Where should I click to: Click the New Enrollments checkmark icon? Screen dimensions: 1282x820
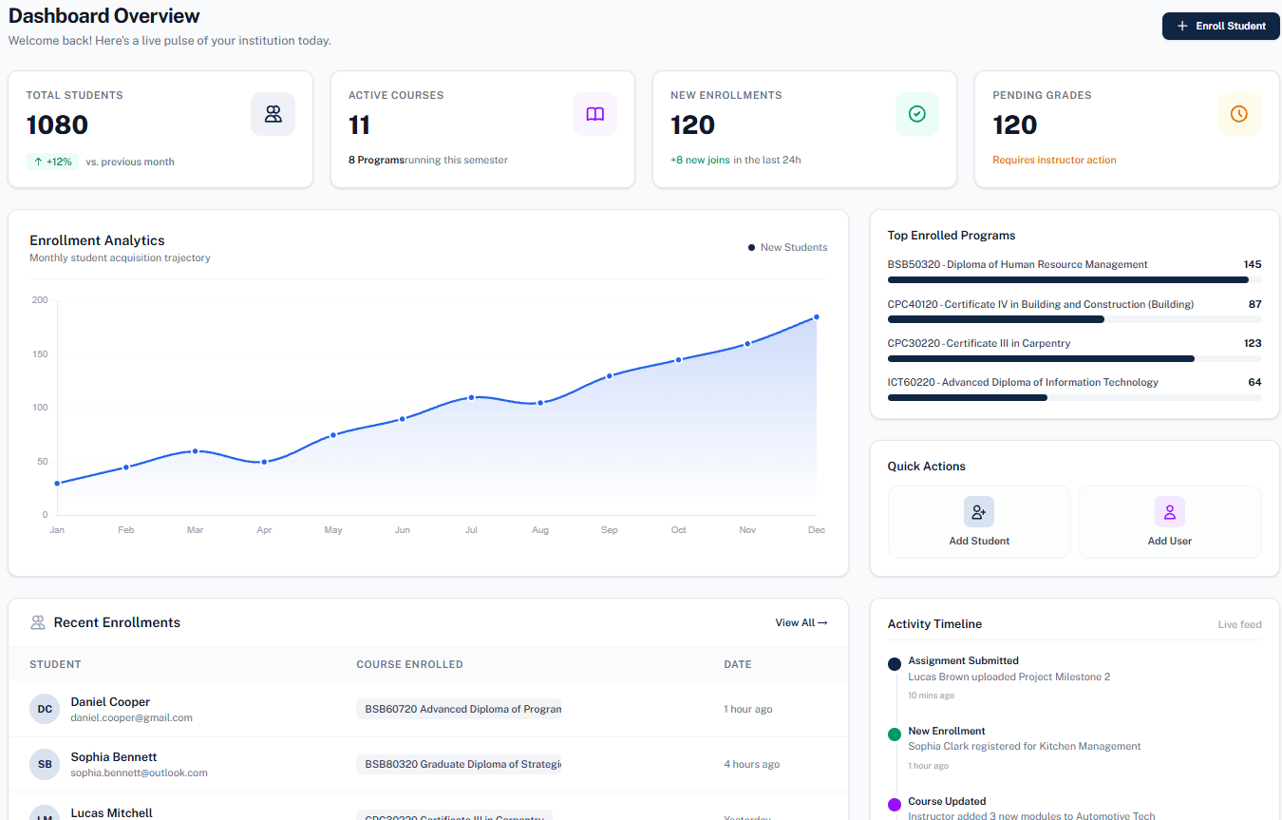click(917, 114)
